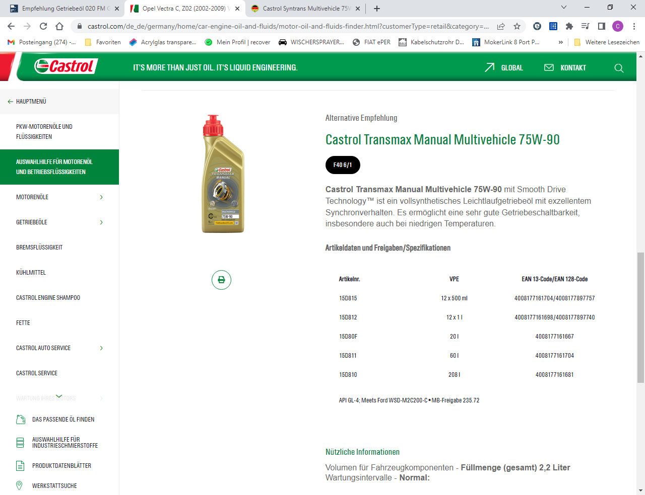The width and height of the screenshot is (645, 495).
Task: Open the Kabelschutzrohr bookmark
Action: [x=431, y=42]
